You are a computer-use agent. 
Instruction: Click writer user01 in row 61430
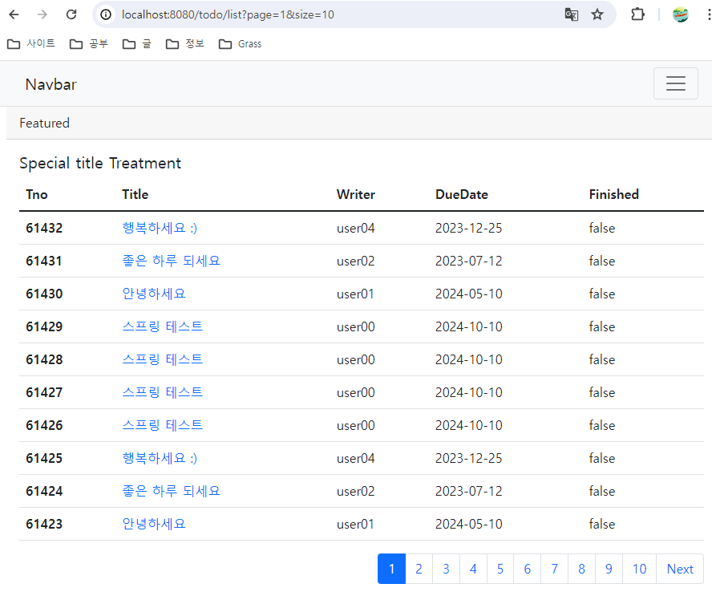click(x=355, y=294)
